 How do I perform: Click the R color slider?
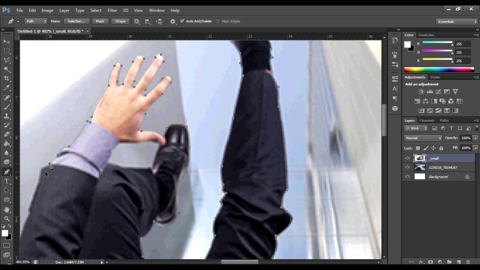coord(437,43)
